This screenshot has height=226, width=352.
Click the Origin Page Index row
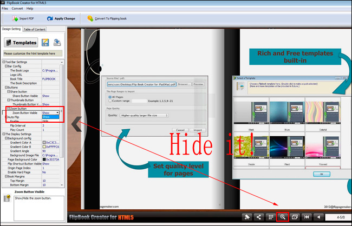point(31,168)
